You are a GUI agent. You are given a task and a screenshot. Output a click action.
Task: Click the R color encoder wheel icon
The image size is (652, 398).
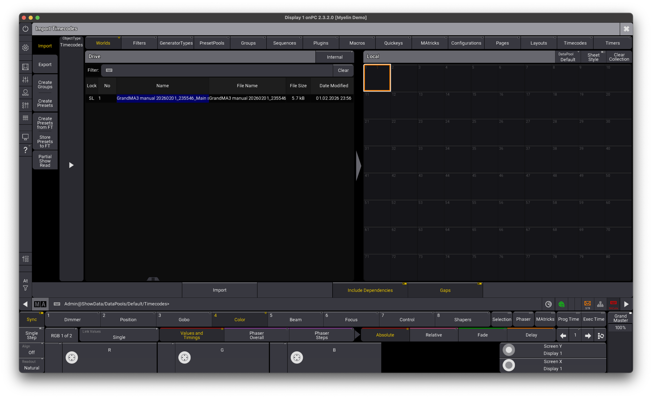click(x=72, y=357)
